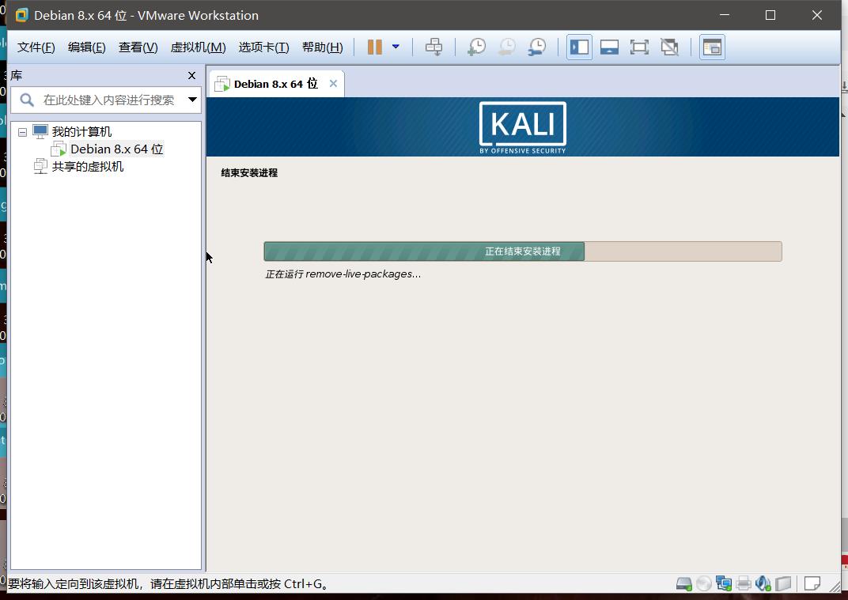Collapse the 我的计算机 tree node
The width and height of the screenshot is (848, 600).
[22, 132]
